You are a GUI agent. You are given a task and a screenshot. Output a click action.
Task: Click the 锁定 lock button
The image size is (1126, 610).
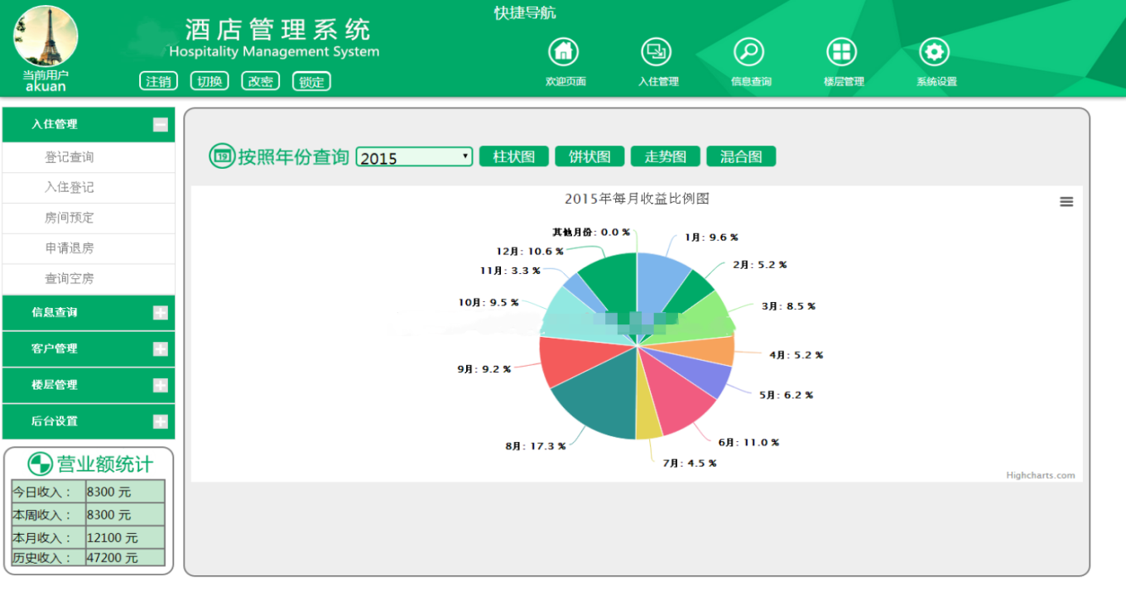(311, 81)
